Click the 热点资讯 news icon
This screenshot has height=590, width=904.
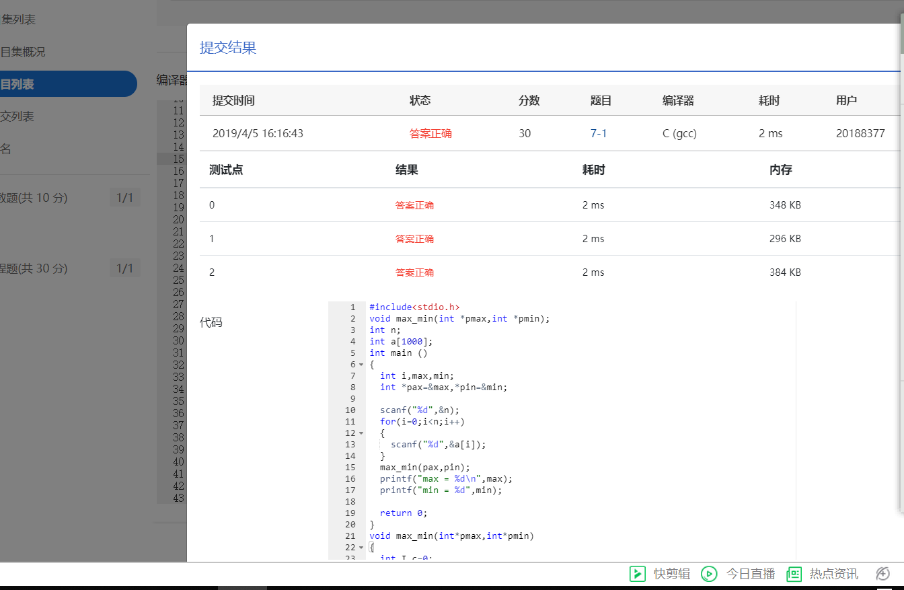[794, 574]
